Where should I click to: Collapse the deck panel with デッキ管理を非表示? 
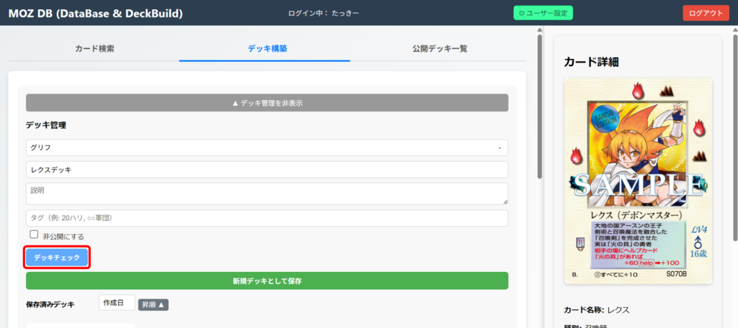point(267,103)
